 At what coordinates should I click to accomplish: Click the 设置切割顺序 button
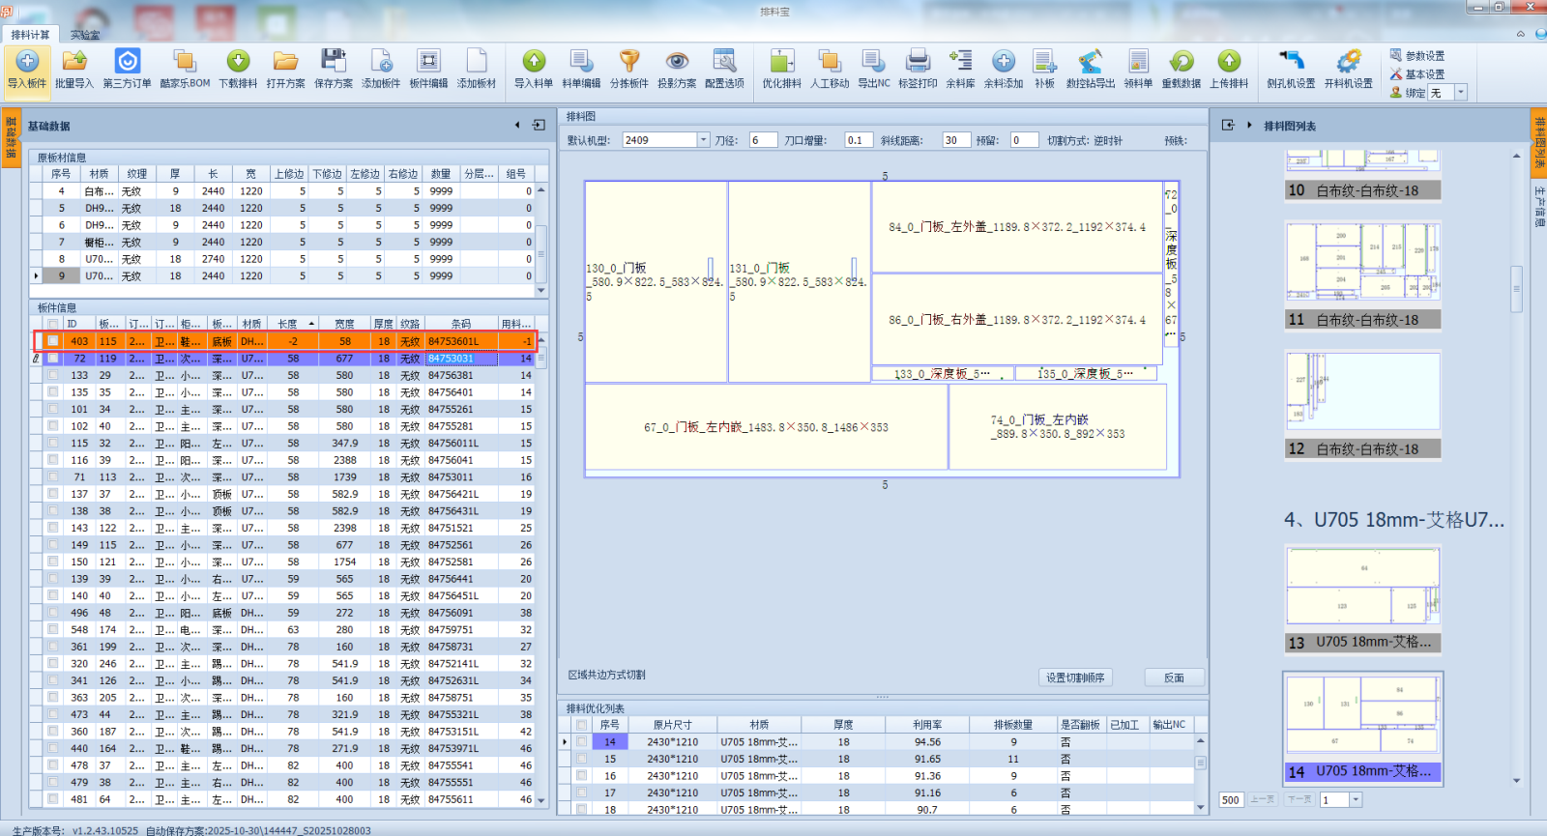click(x=1075, y=677)
